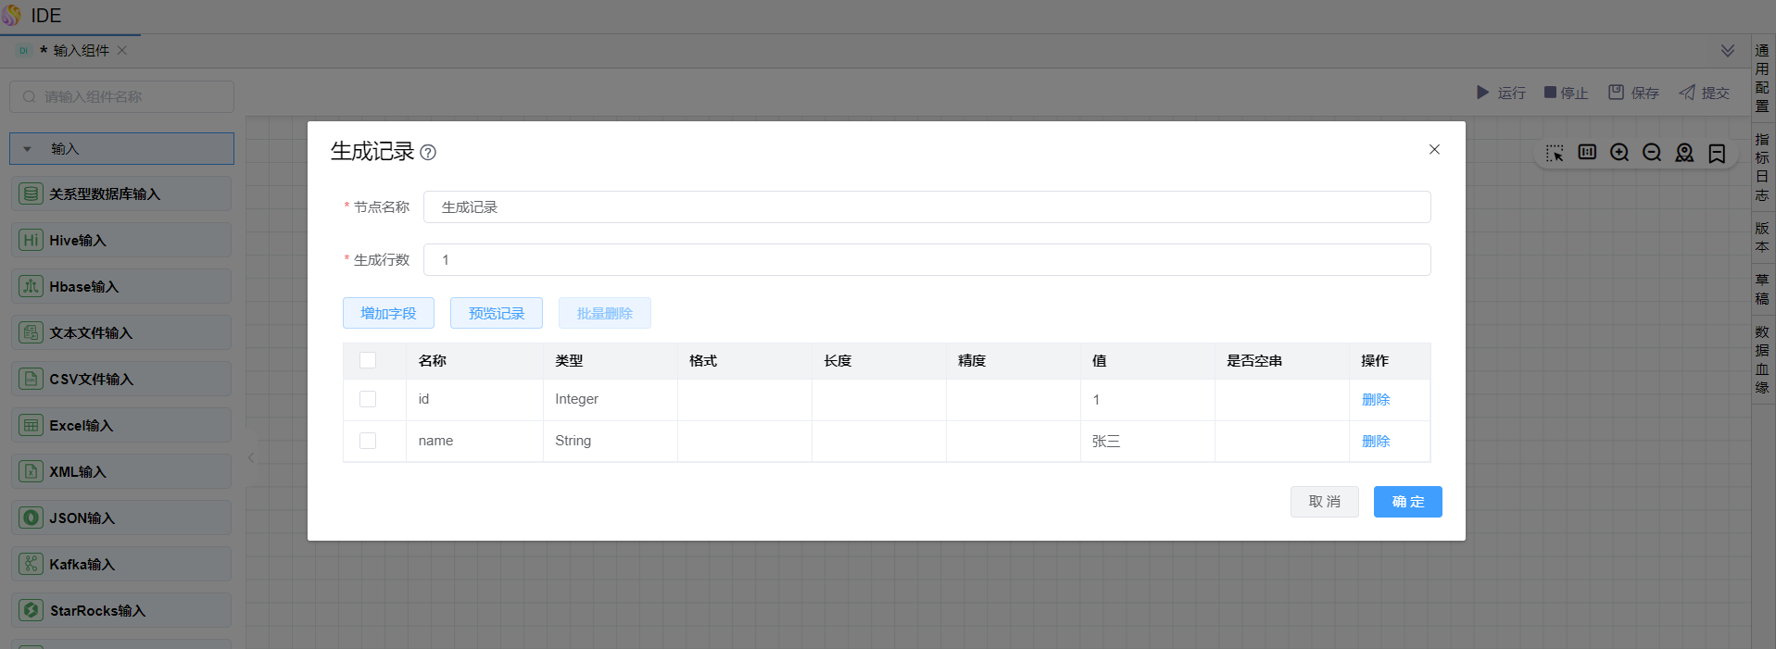Image resolution: width=1776 pixels, height=649 pixels.
Task: Click the JSON输入 component icon
Action: [x=31, y=518]
